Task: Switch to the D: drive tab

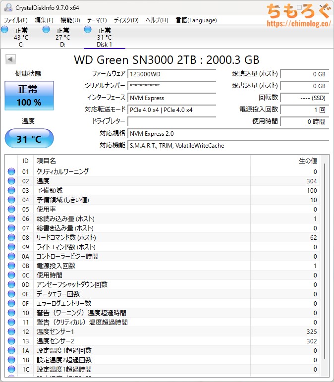Action: coord(62,37)
